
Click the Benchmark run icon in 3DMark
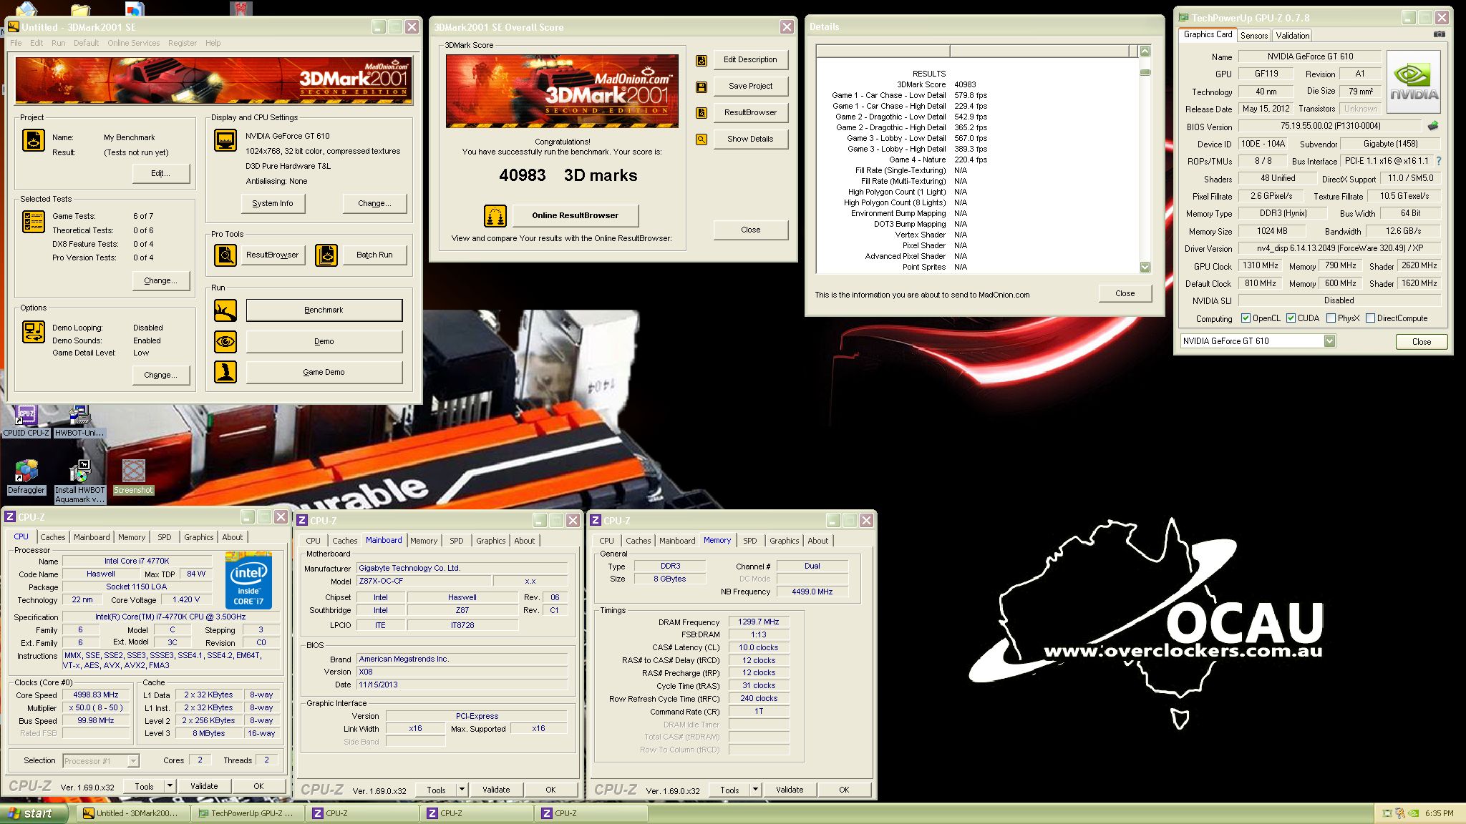point(225,310)
